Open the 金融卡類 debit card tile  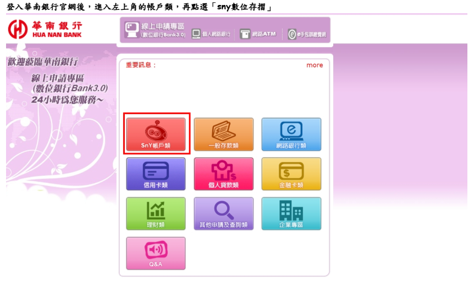coord(291,174)
